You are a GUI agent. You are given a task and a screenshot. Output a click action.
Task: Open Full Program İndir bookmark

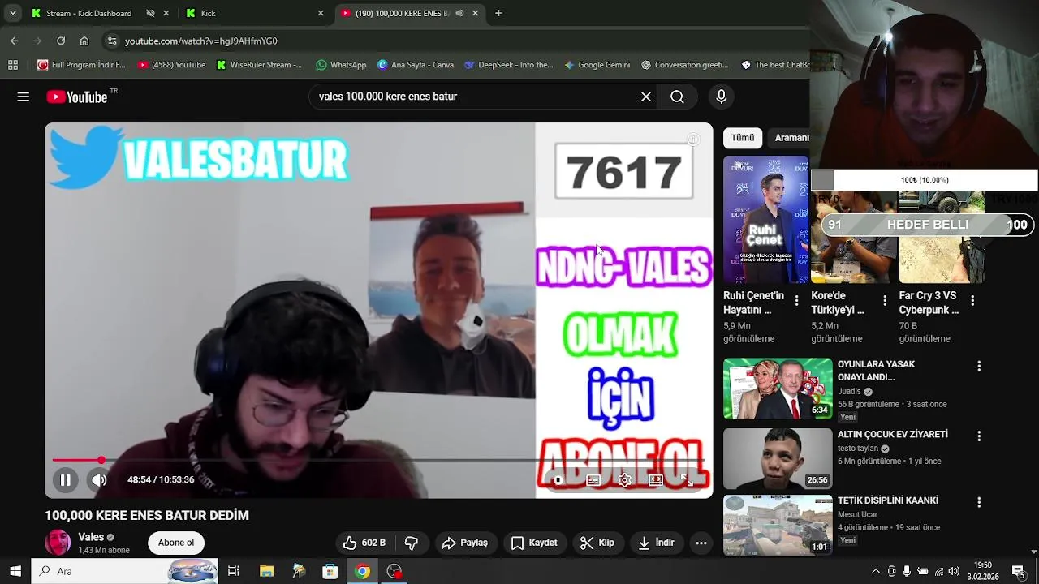pyautogui.click(x=81, y=65)
